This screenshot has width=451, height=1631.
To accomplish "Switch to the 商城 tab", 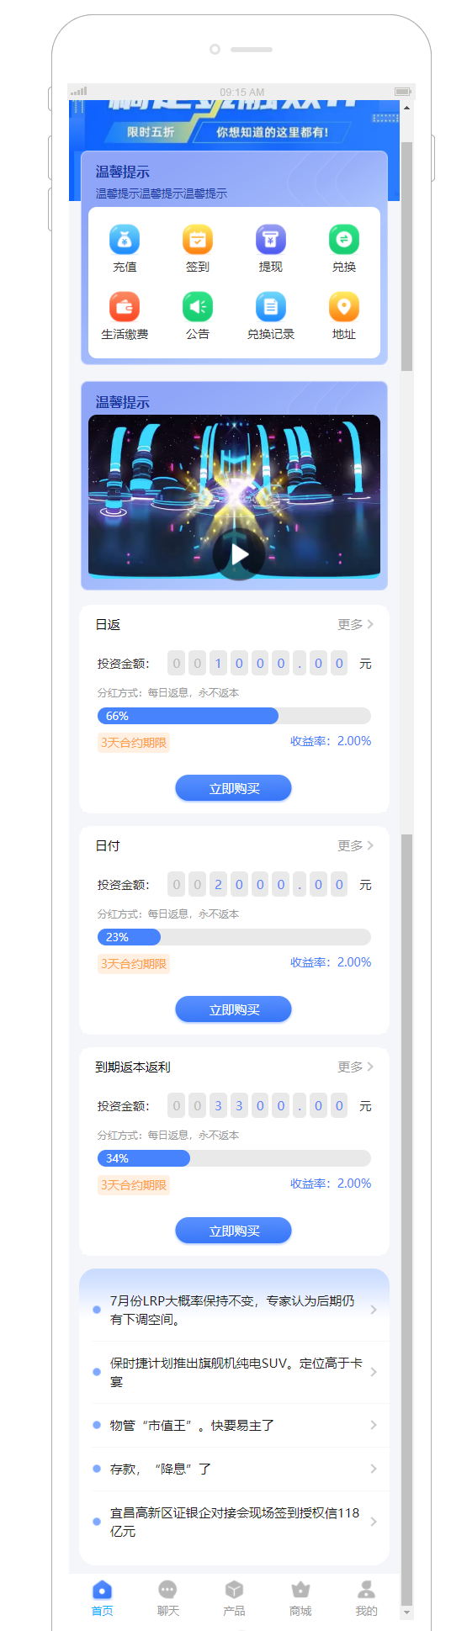I will 300,1598.
